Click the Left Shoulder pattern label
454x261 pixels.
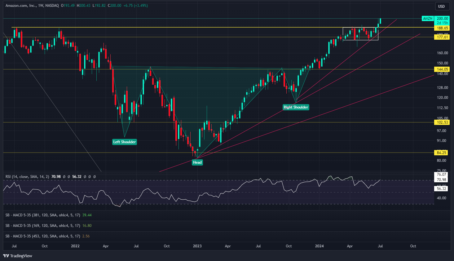124,142
